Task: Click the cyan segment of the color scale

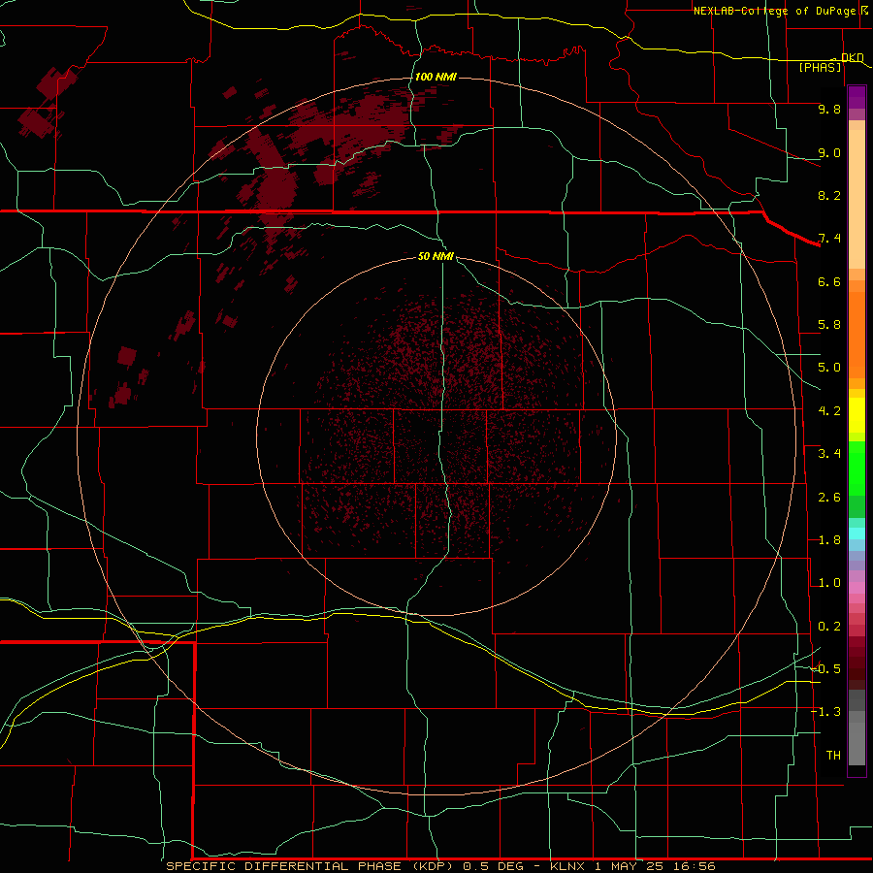Action: pyautogui.click(x=857, y=533)
